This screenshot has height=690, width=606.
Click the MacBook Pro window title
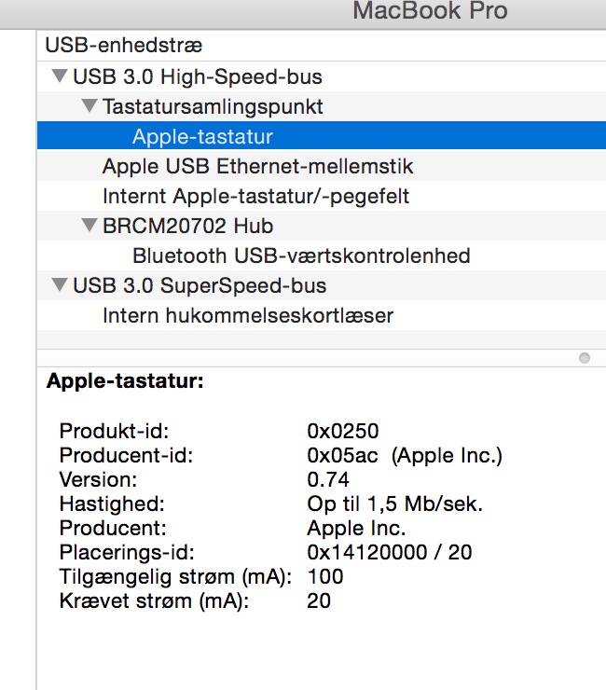pyautogui.click(x=430, y=11)
